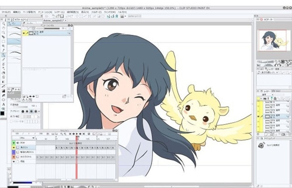Open the ヘルプ(H) menu
Image resolution: width=292 pixels, height=188 pixels.
[x=122, y=12]
